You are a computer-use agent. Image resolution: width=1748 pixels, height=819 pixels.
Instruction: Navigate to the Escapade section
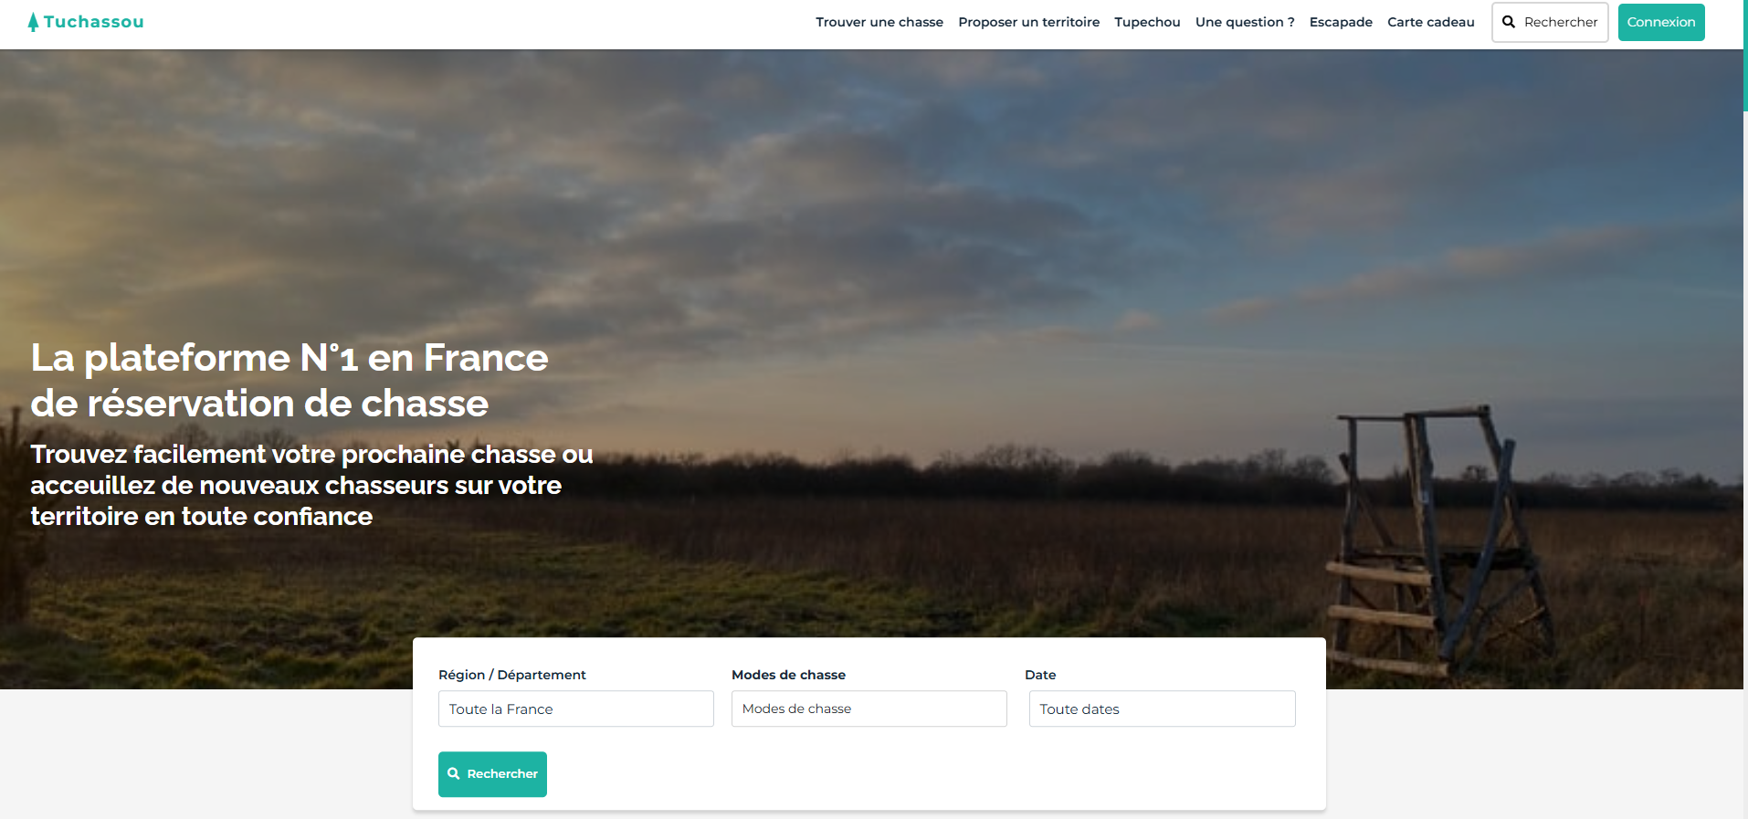click(x=1341, y=22)
